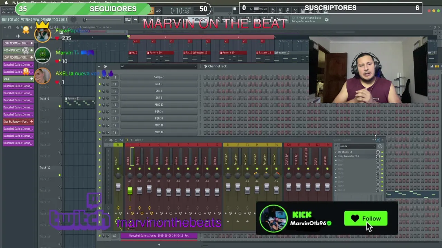Click the magnifier search icon in browser header
The width and height of the screenshot is (442, 248).
point(51,27)
